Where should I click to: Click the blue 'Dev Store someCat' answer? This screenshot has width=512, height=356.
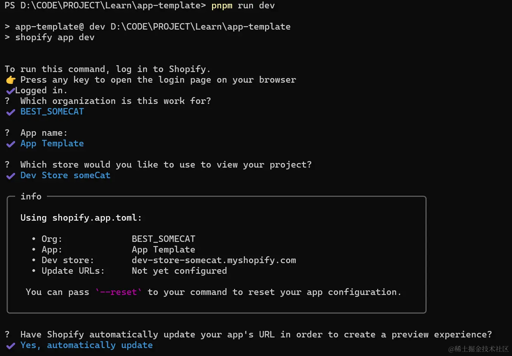click(x=66, y=176)
